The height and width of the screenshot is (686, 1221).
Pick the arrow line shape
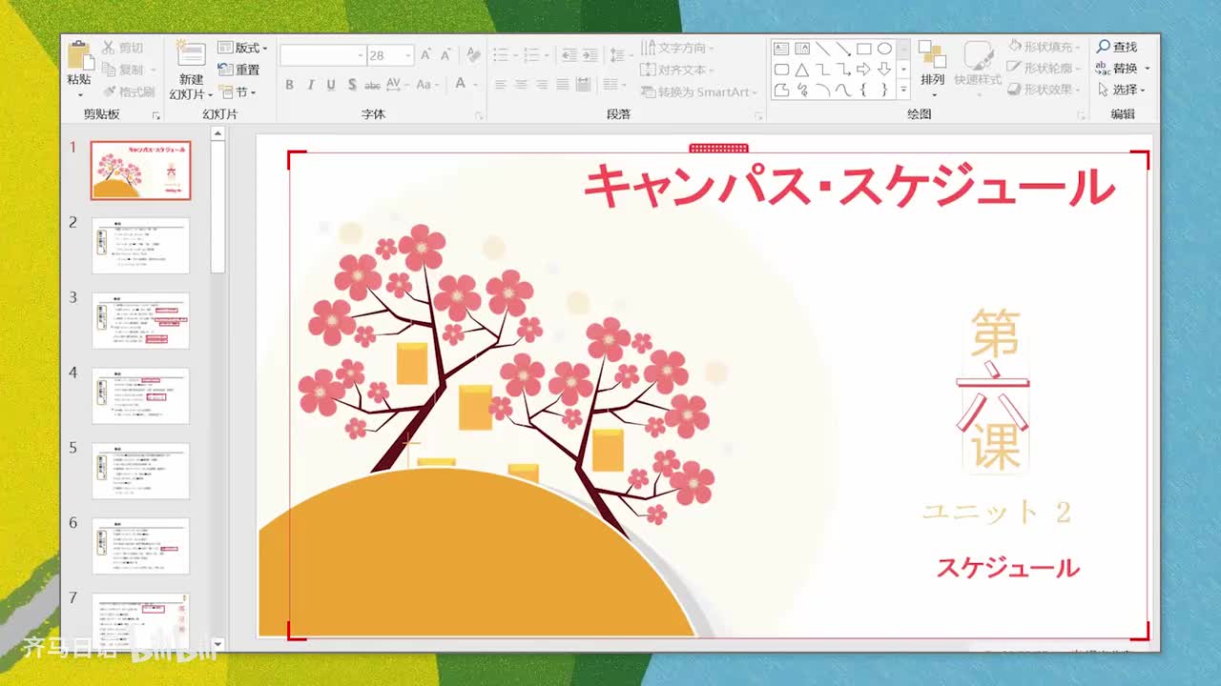[x=843, y=49]
